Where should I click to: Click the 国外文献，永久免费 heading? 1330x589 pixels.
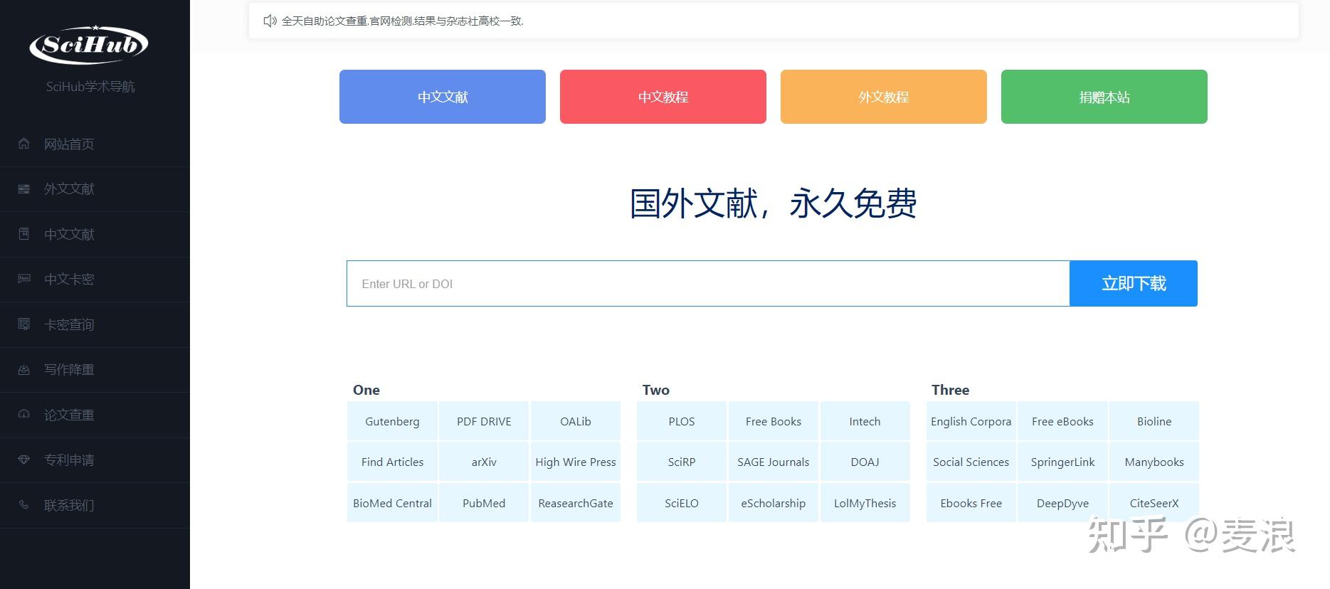774,203
